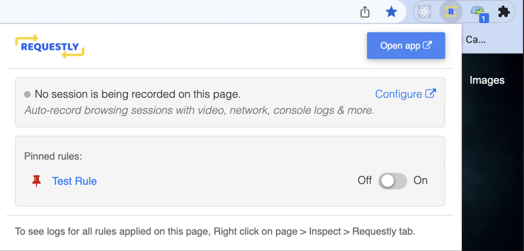Select the Images link on page

pyautogui.click(x=487, y=80)
